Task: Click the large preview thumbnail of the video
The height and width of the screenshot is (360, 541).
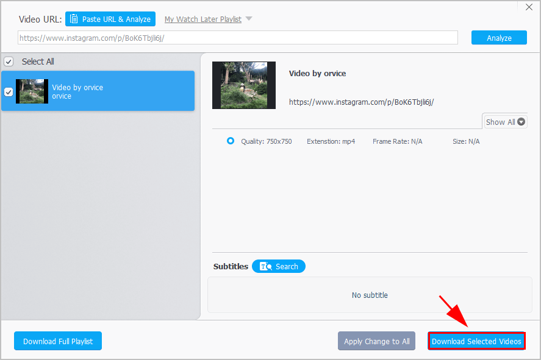Action: [243, 85]
